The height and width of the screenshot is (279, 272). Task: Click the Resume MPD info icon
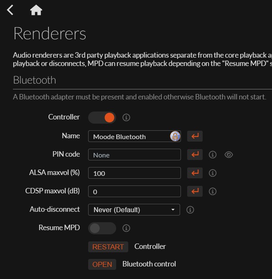pos(126,228)
